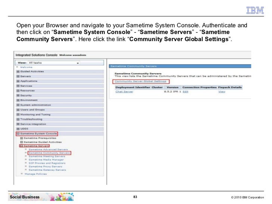The width and height of the screenshot is (272, 204).
Task: Open Sametime Proxy Servers
Action: coord(45,167)
